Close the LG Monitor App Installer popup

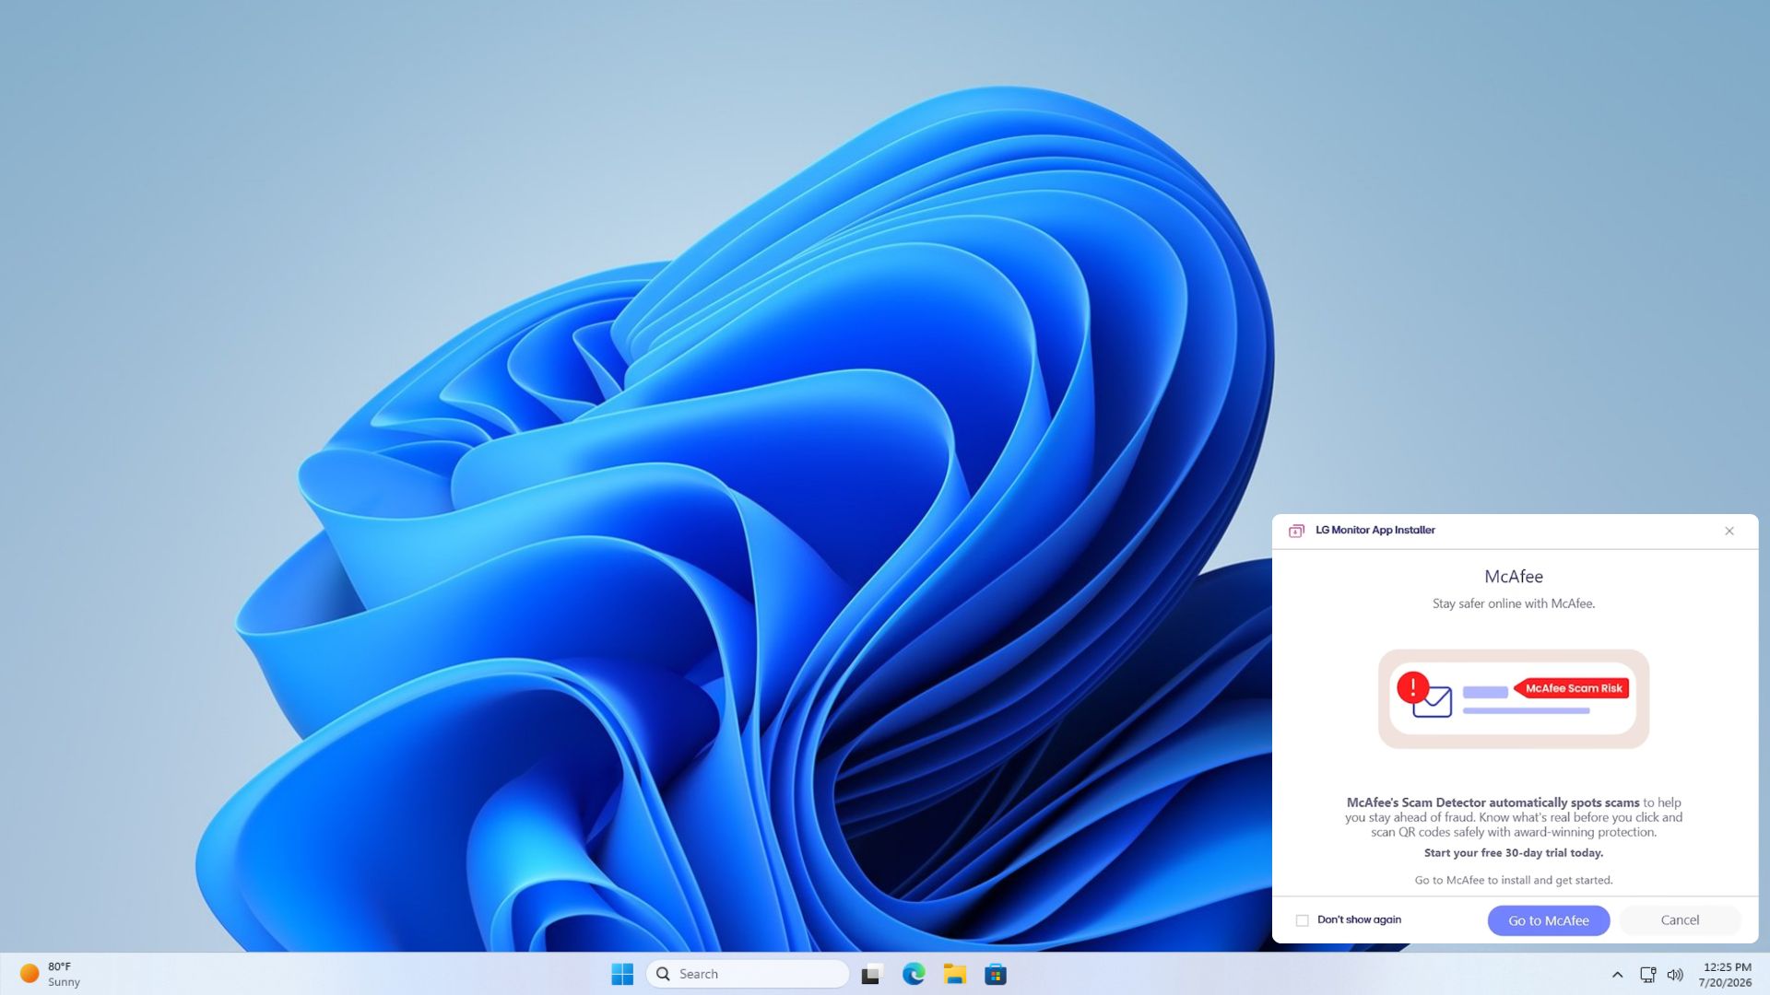click(x=1729, y=531)
